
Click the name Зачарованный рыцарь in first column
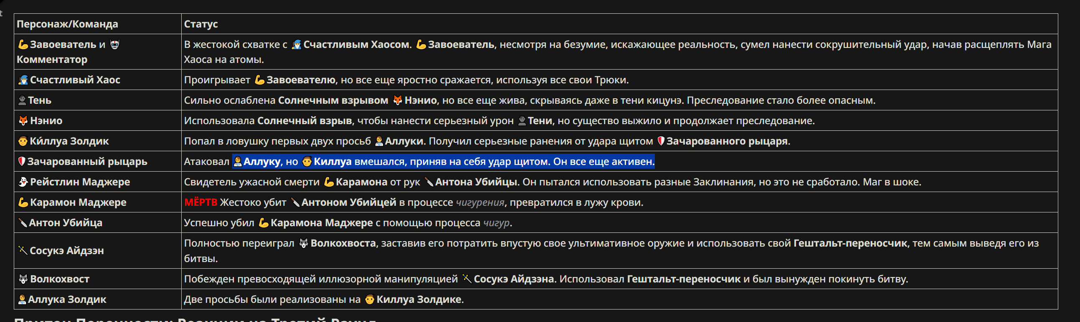(x=87, y=162)
